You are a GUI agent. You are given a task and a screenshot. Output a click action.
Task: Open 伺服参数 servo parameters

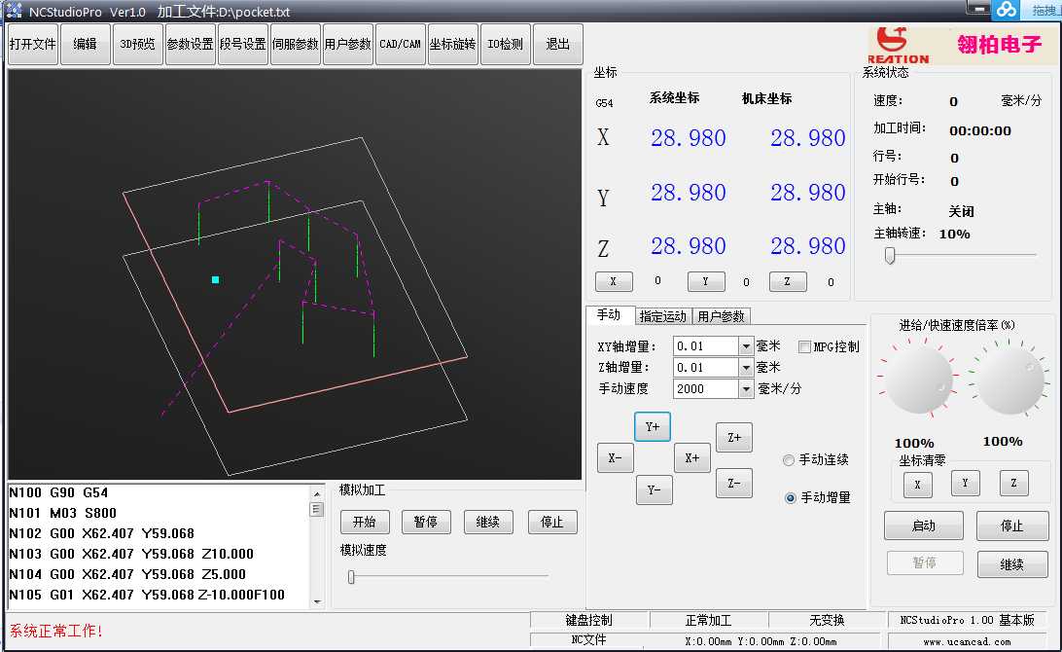pyautogui.click(x=296, y=44)
